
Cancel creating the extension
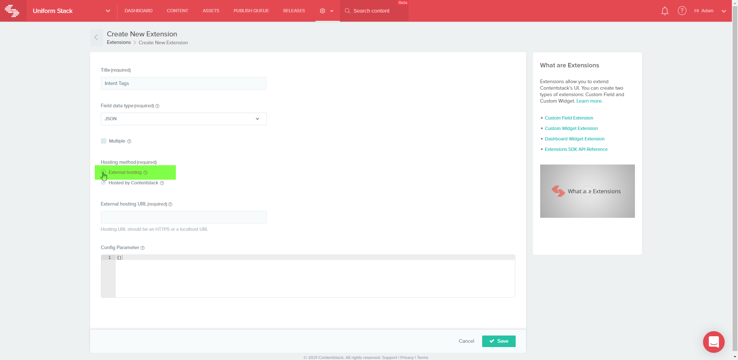tap(466, 341)
